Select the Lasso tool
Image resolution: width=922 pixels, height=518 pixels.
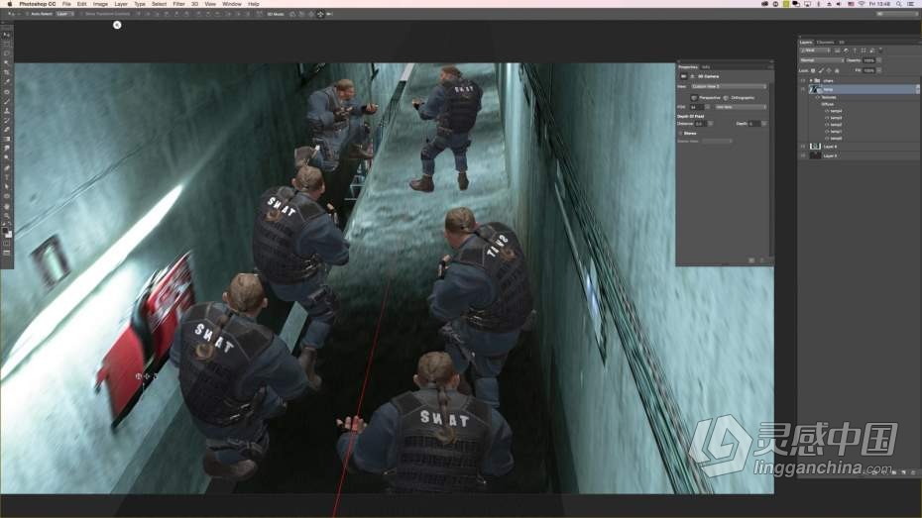(x=7, y=53)
